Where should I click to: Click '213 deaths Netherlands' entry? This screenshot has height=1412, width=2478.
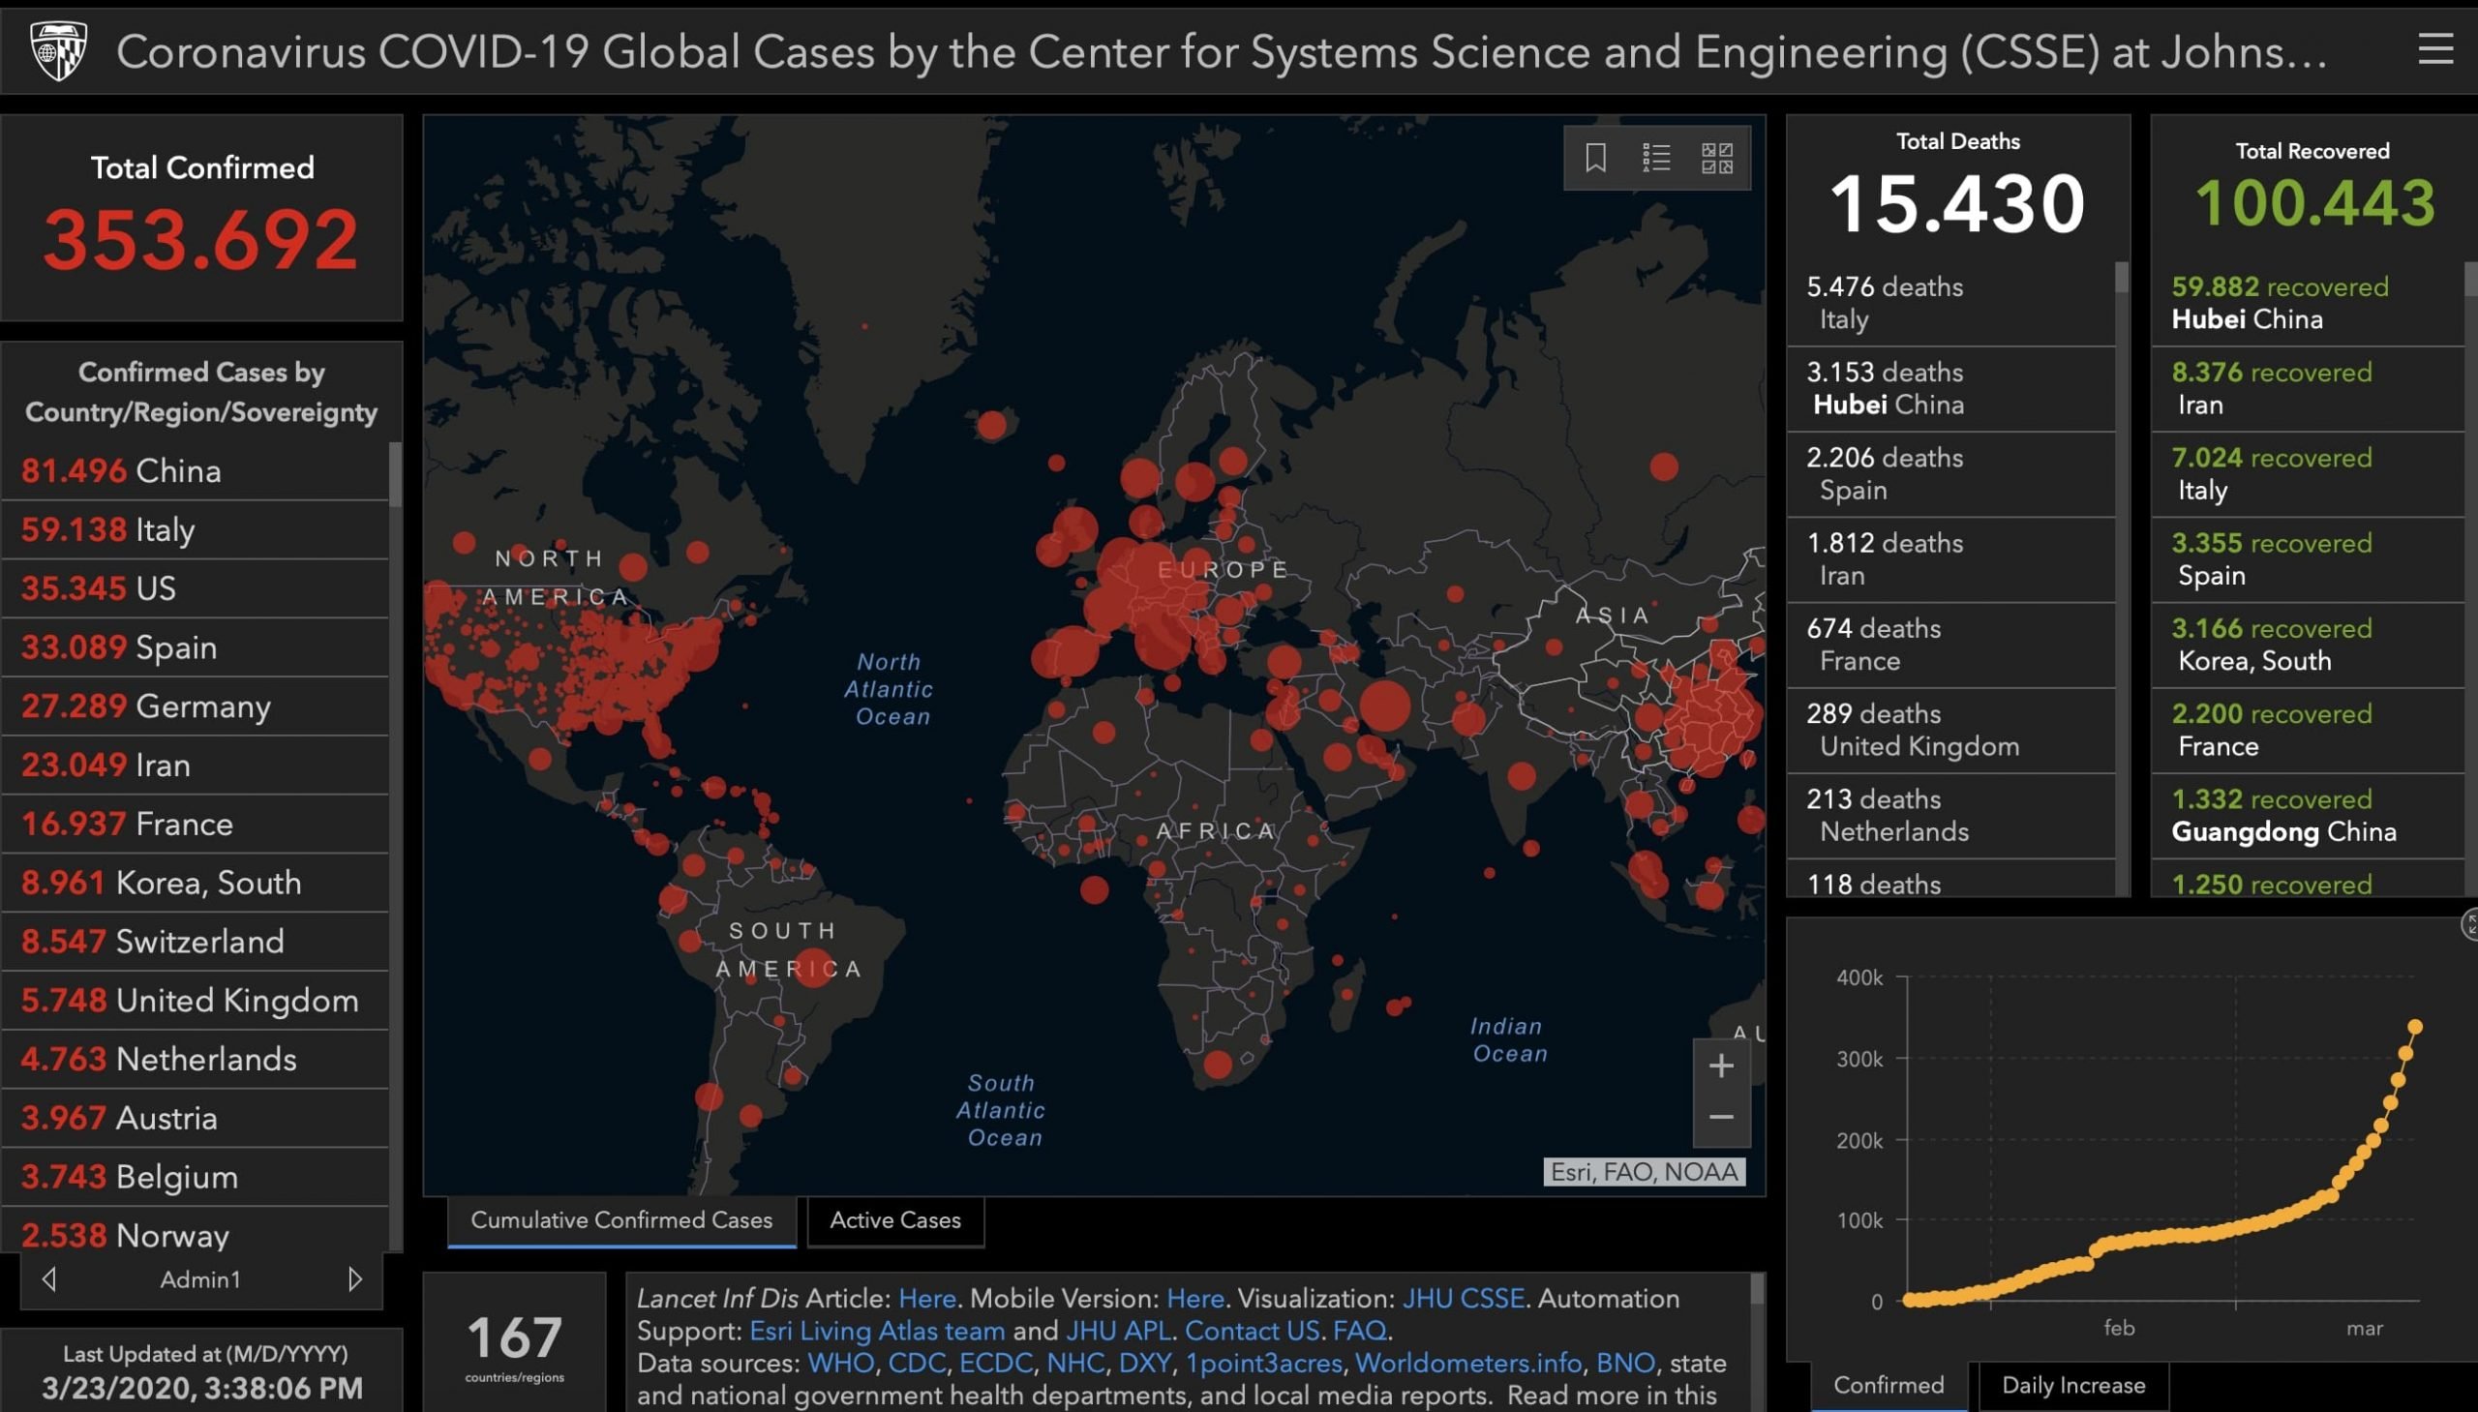click(x=1950, y=816)
